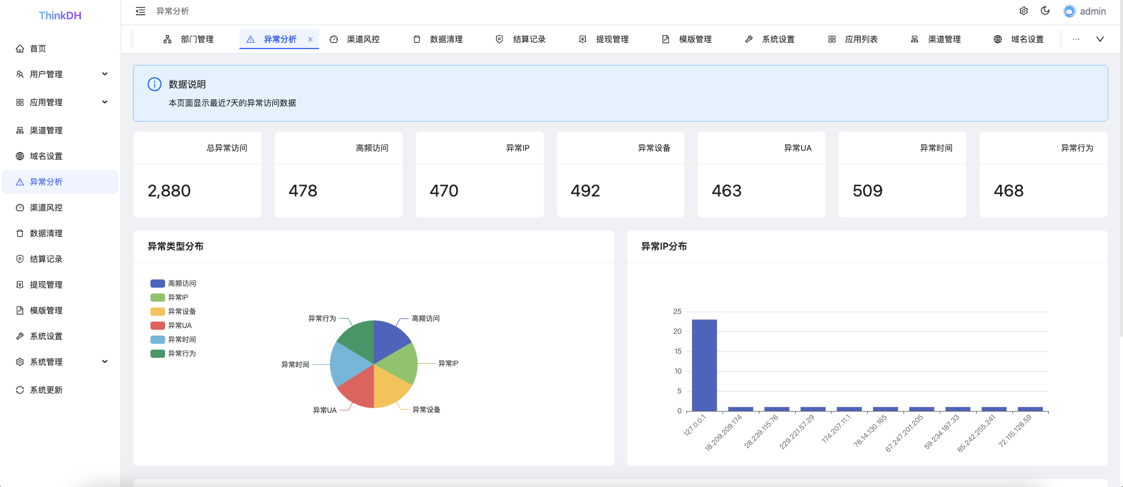Click the info icon beside 数据说明
This screenshot has width=1123, height=487.
(x=155, y=84)
